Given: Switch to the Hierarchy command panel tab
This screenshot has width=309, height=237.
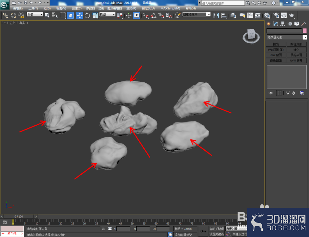Looking at the screenshot, I should click(x=283, y=24).
